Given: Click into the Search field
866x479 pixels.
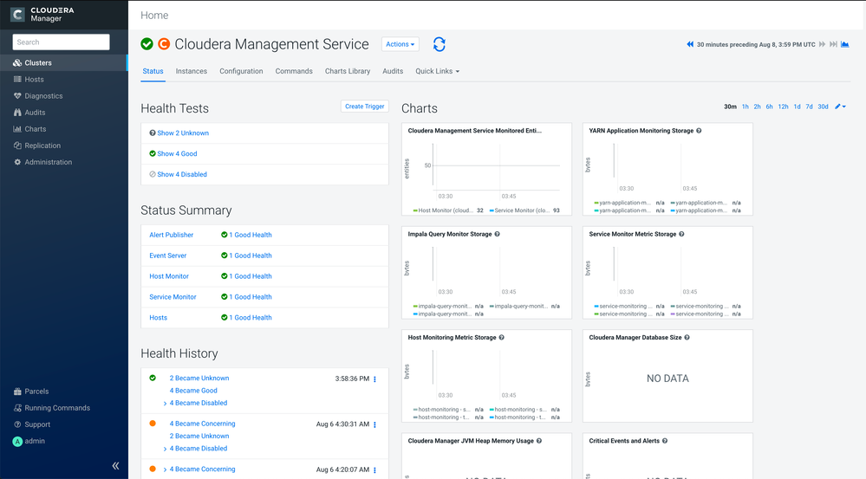Looking at the screenshot, I should coord(62,42).
